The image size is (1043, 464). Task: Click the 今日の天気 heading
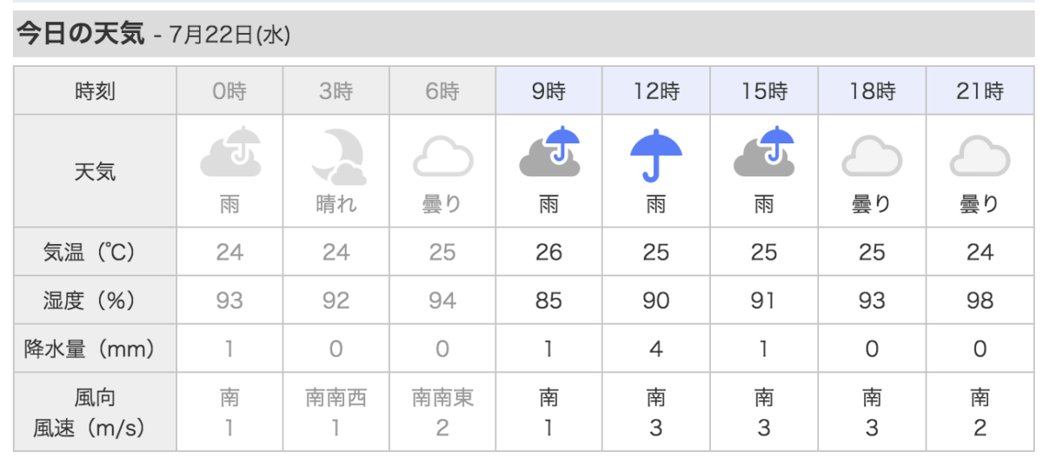point(80,34)
